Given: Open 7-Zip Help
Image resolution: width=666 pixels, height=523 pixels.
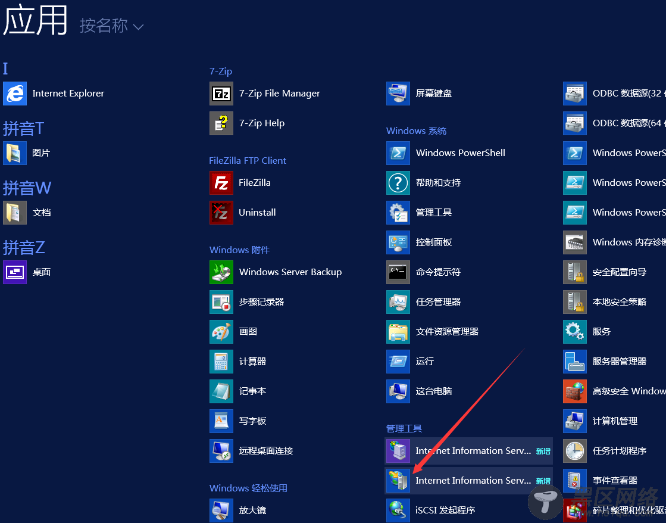Looking at the screenshot, I should [x=247, y=123].
